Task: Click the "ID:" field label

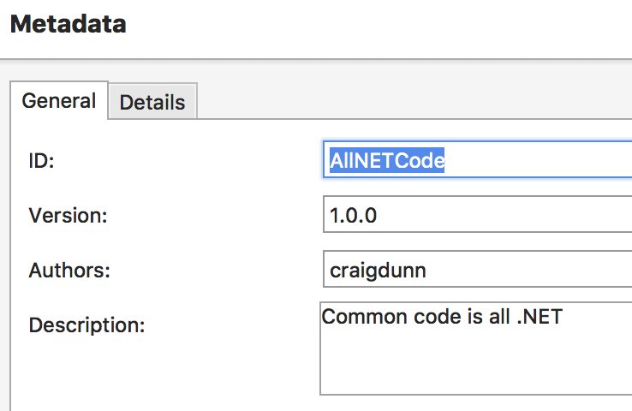Action: (x=41, y=161)
